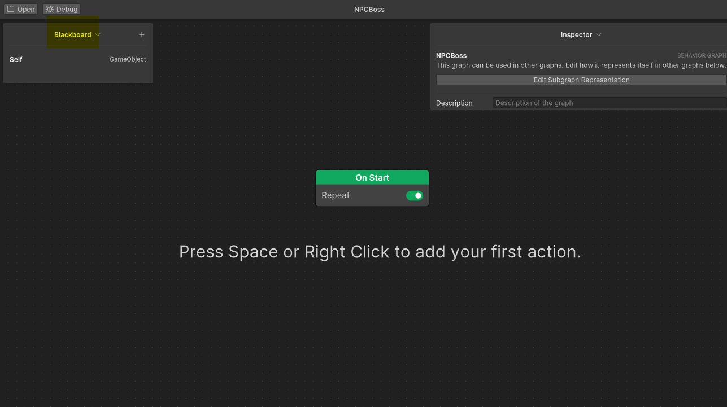Focus the Description of the graph field
This screenshot has width=727, height=407.
610,103
